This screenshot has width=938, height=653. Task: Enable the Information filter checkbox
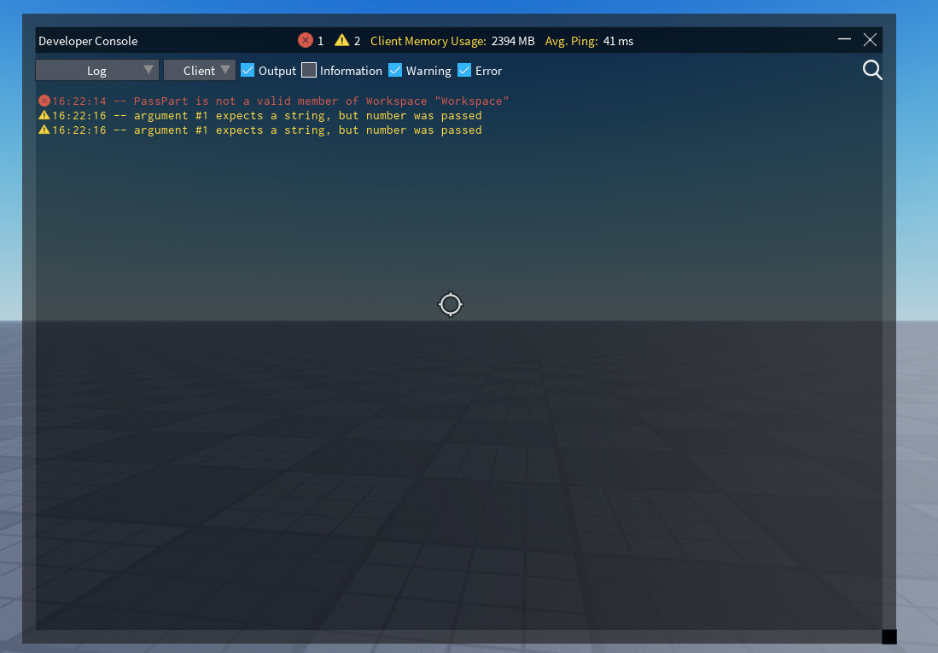click(307, 70)
